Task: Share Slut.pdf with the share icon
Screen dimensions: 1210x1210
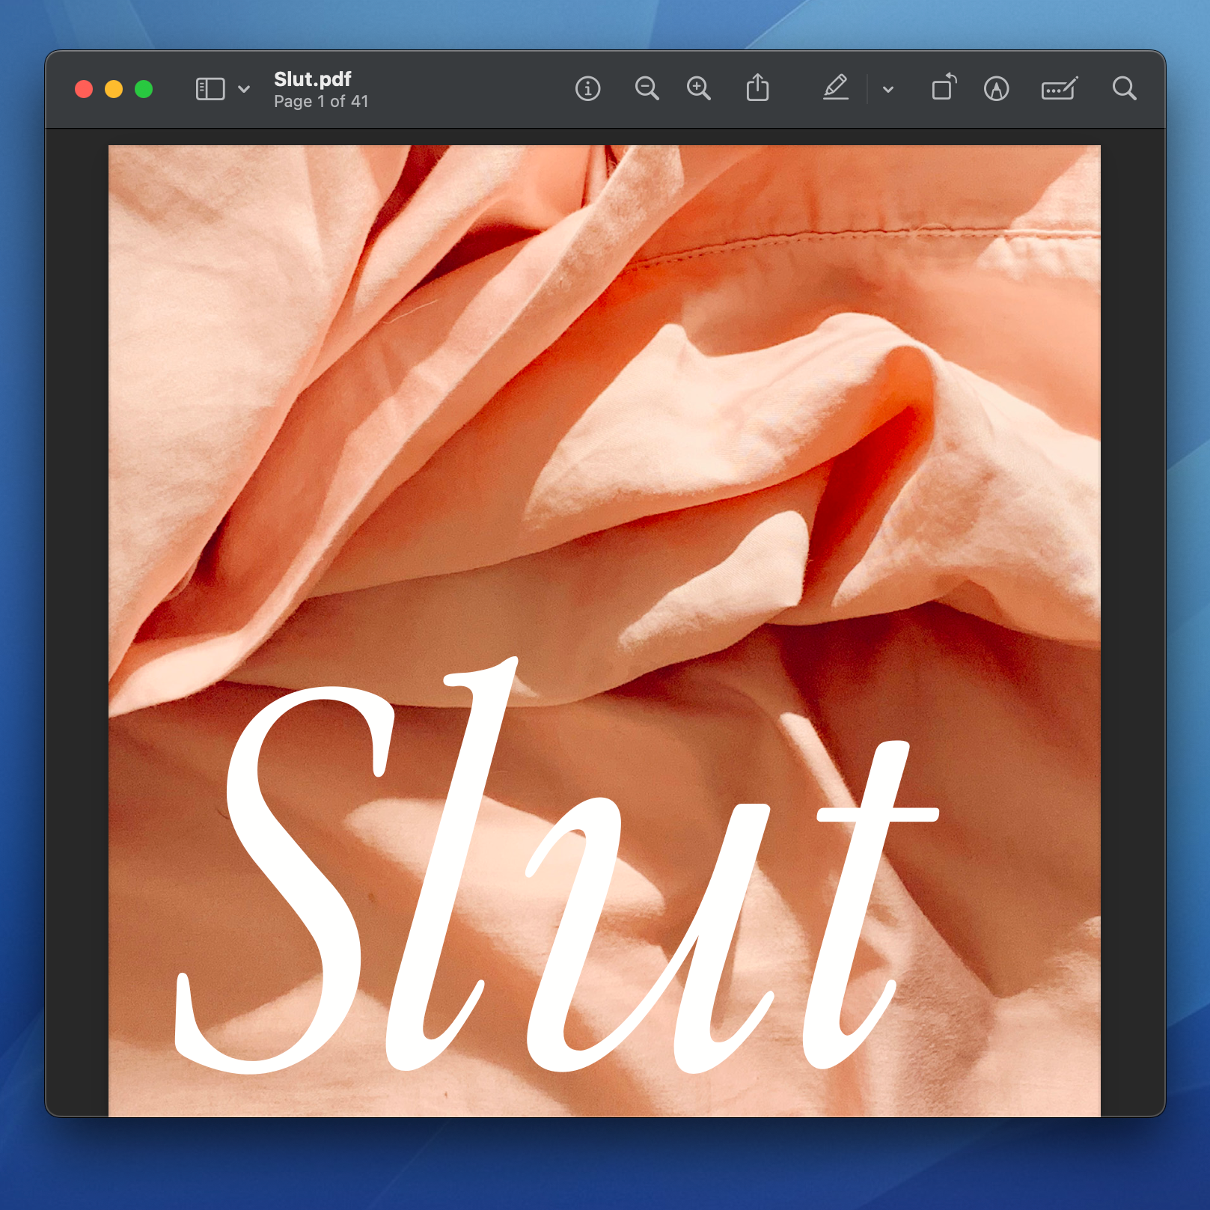Action: (759, 88)
